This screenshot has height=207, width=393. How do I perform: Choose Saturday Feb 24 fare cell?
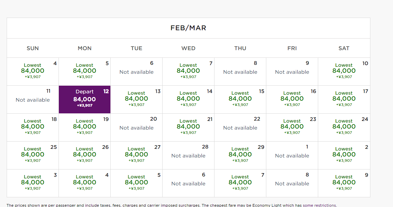(344, 127)
